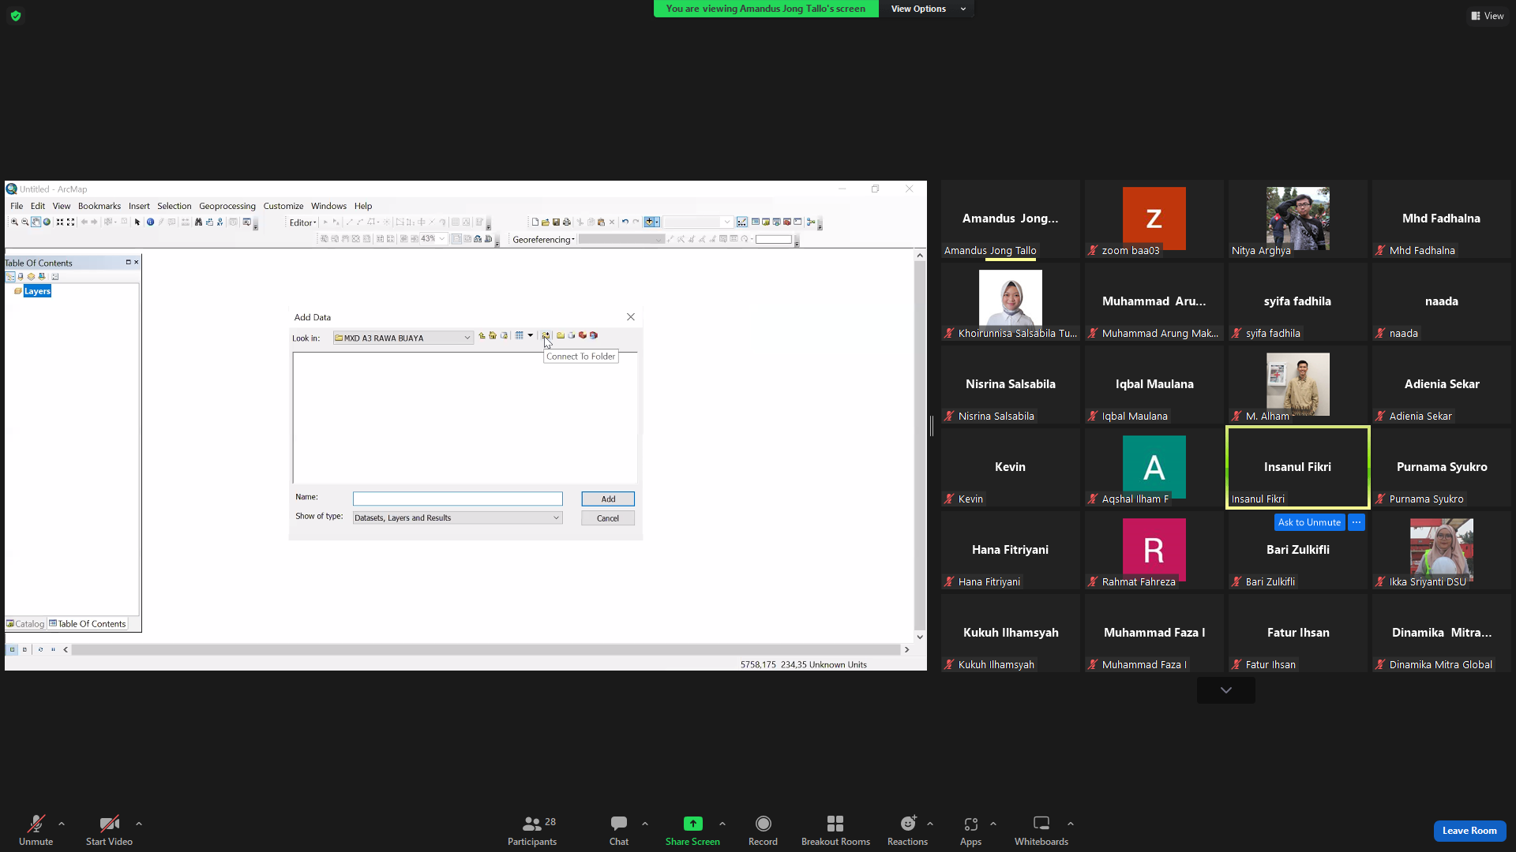Select the Zoom In tool in ArcMap

(14, 222)
